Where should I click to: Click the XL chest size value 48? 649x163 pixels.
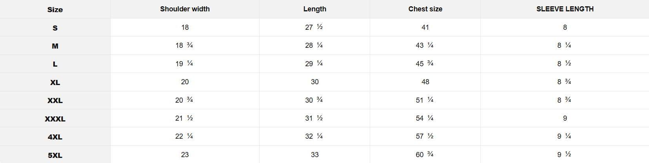(x=425, y=82)
